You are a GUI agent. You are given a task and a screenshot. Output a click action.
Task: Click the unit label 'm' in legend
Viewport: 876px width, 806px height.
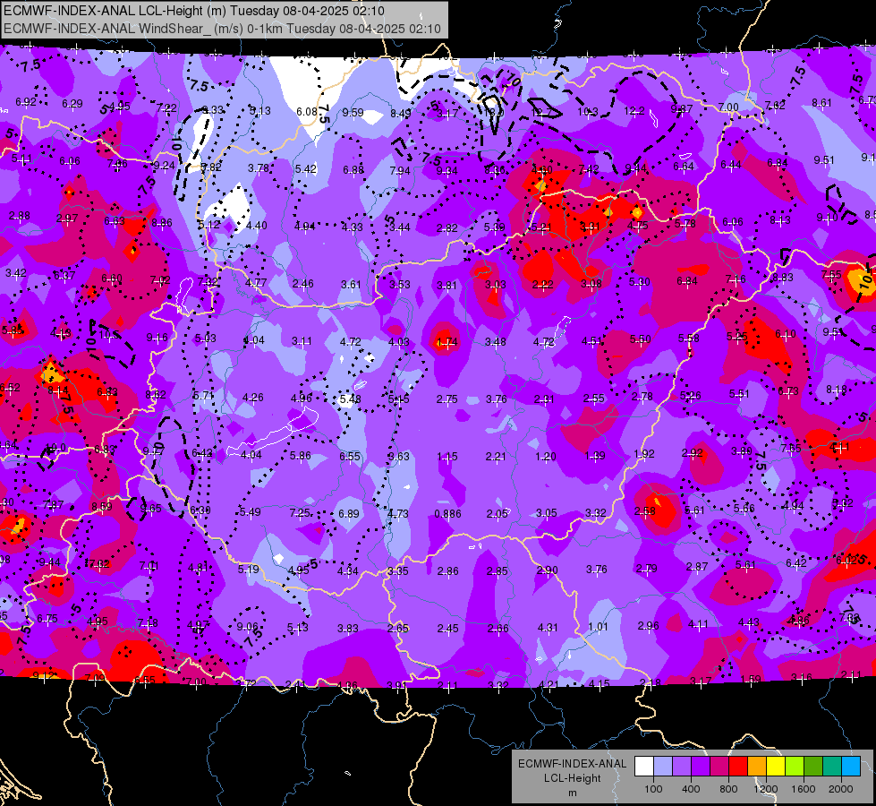coord(572,793)
